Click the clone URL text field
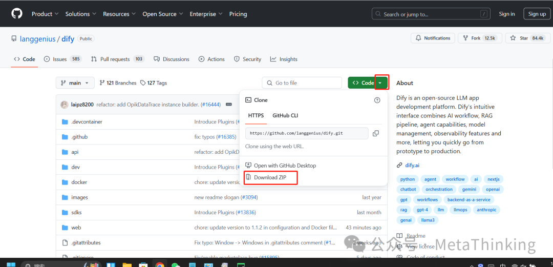553x267 pixels. click(307, 133)
